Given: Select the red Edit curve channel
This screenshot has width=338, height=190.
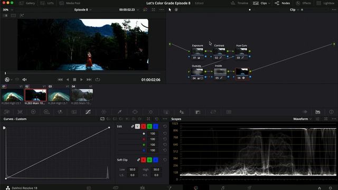Looking at the screenshot, I should (143, 127).
